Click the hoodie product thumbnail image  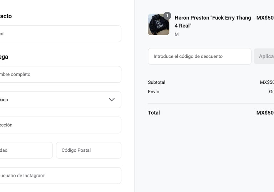coord(158,25)
